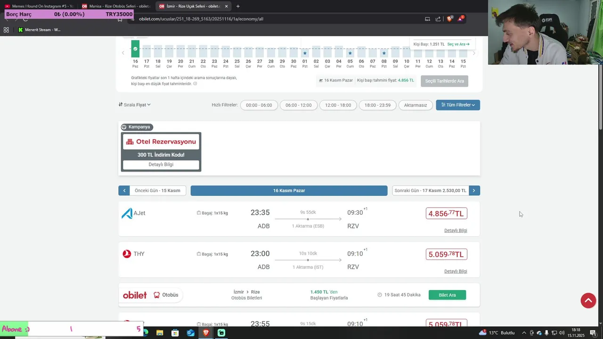Select the 01 Pzt starred date bar
Screen dimensions: 603x339
point(305,53)
